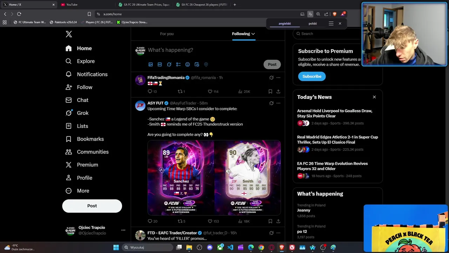
Task: Open the emoji picker in composer
Action: click(x=187, y=64)
